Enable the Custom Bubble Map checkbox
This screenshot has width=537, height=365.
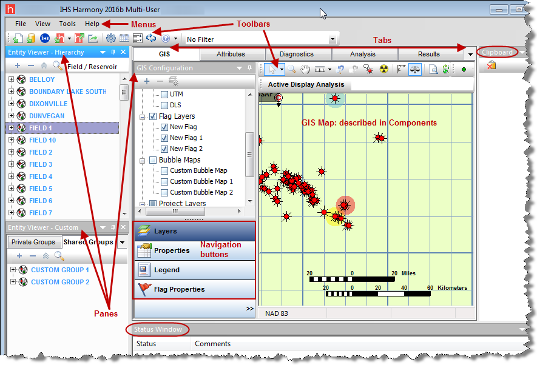coord(164,170)
